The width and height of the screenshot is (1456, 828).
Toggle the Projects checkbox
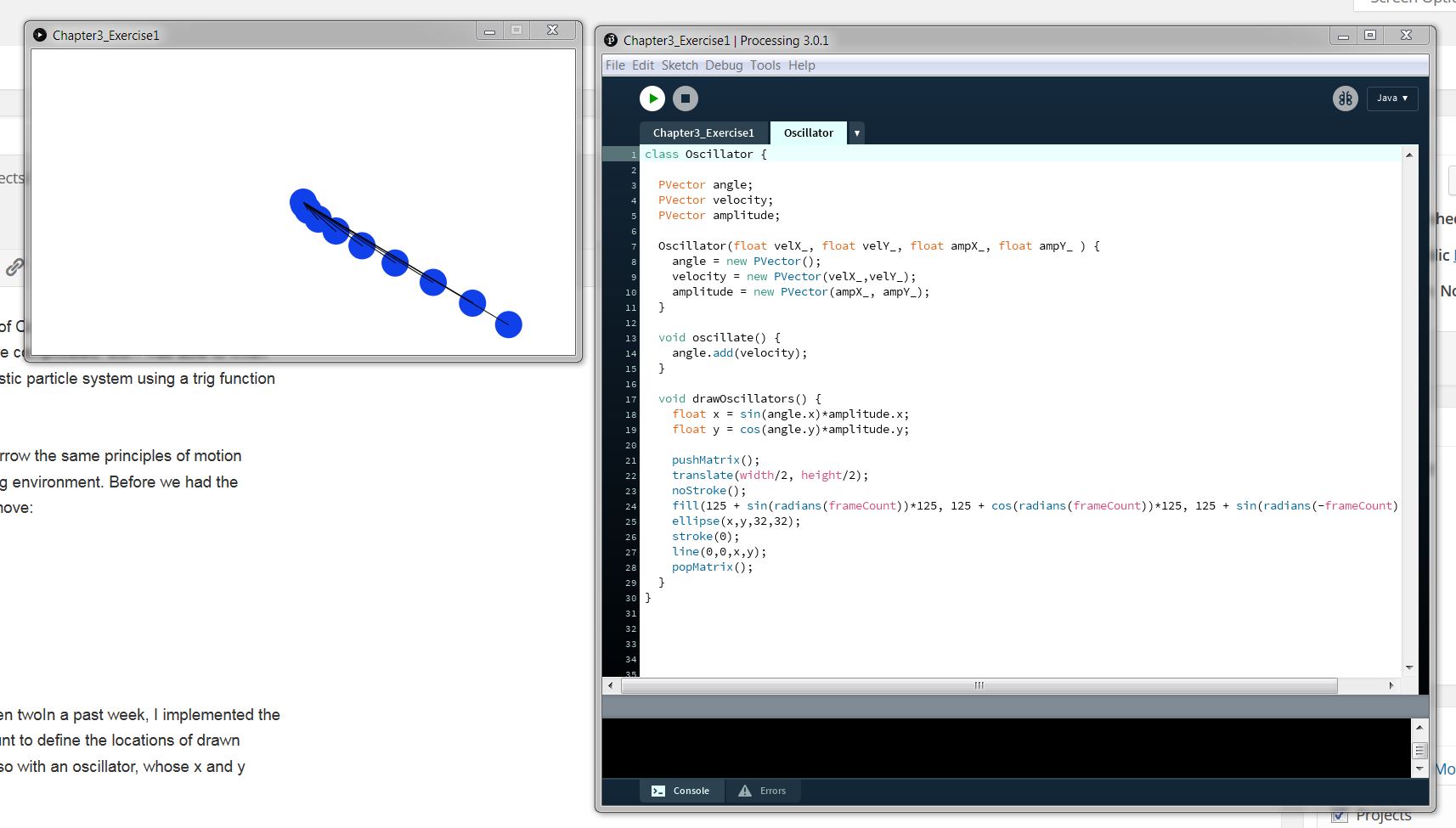1340,816
